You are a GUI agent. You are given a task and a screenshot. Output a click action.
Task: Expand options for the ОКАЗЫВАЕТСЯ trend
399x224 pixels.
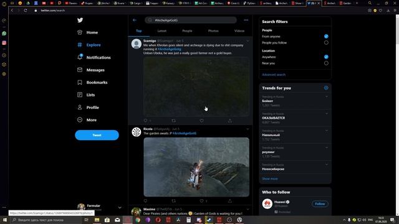[x=327, y=113]
